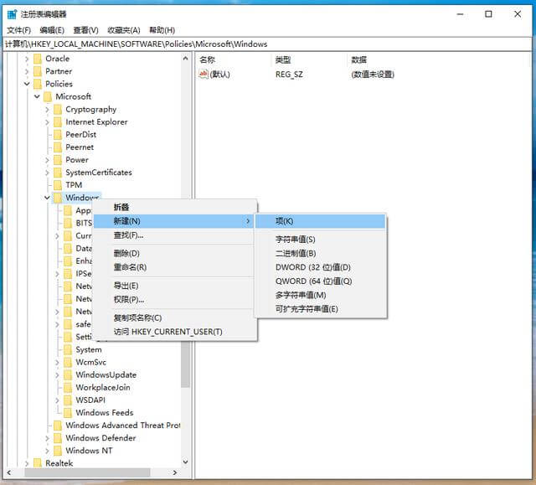Click the folder icon beside Cryptography
This screenshot has height=485, width=536.
click(57, 110)
